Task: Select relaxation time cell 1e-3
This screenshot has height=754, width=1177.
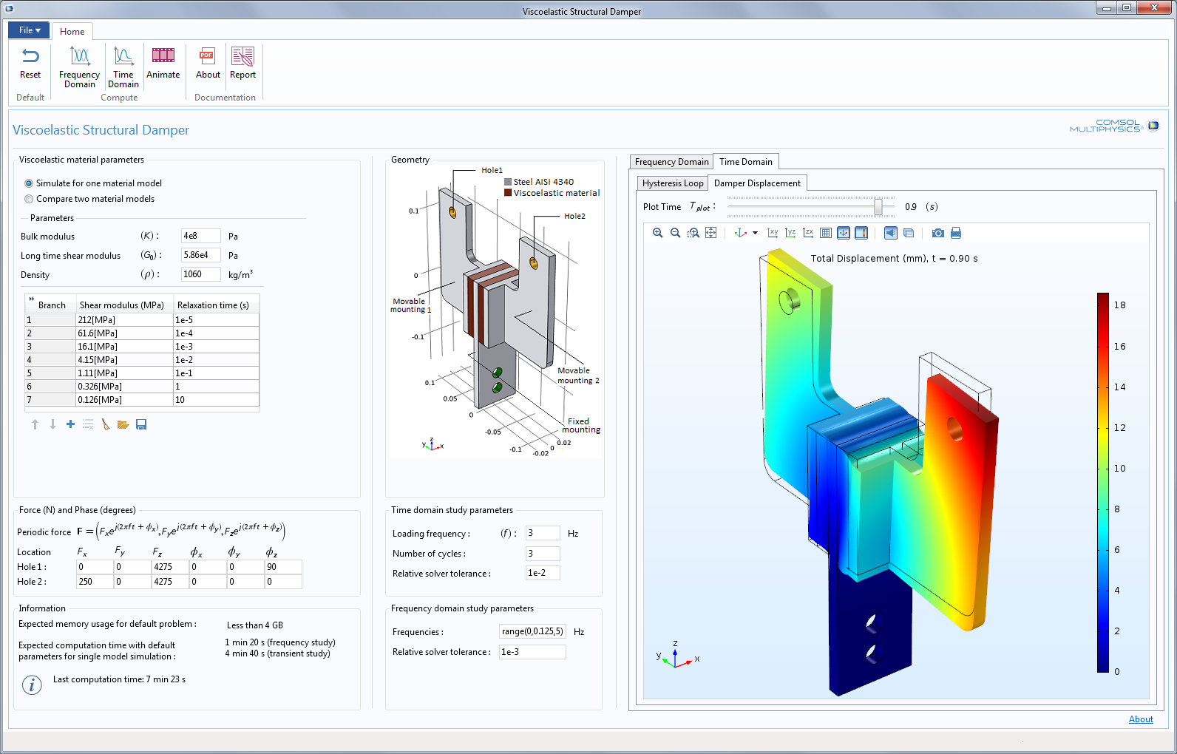Action: point(216,347)
